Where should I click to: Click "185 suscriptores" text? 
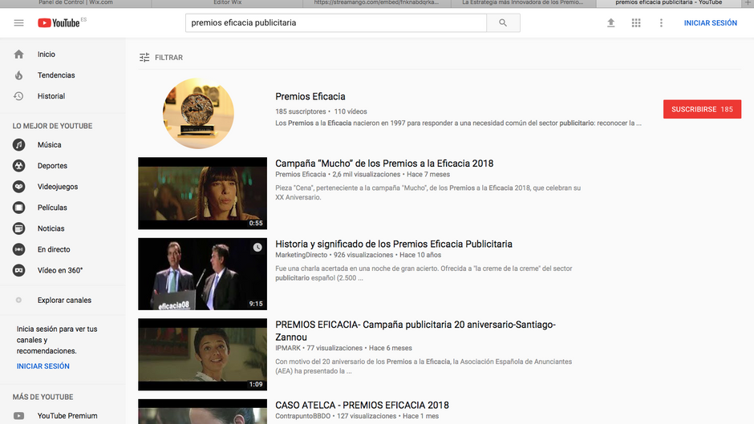(x=301, y=111)
